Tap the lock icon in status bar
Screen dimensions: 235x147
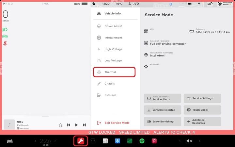click(94, 4)
